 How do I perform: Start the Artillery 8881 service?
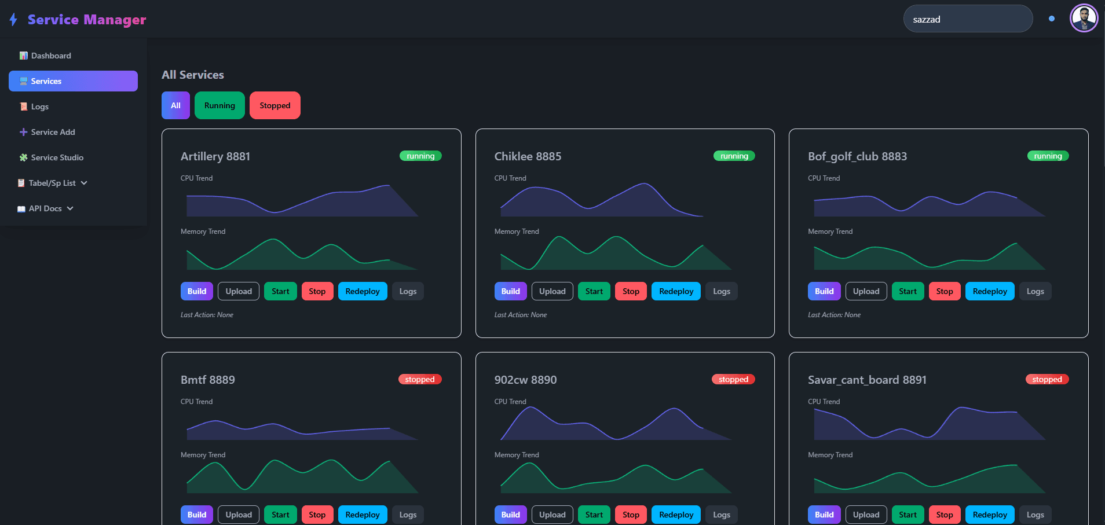pos(280,291)
